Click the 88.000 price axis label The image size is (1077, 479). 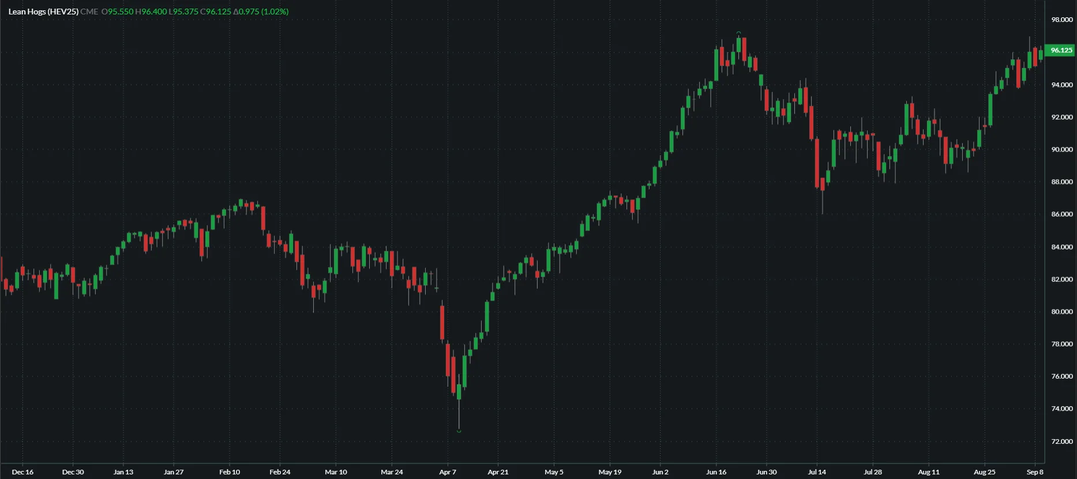[1061, 182]
